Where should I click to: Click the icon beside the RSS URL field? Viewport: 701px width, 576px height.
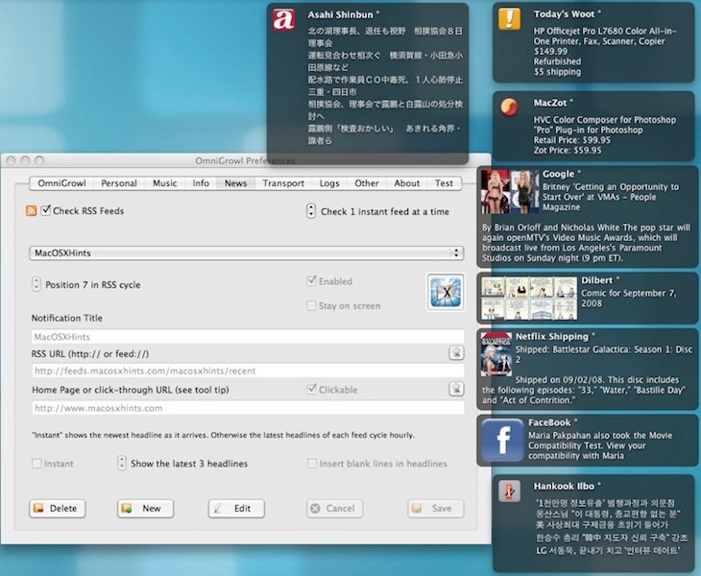click(x=455, y=353)
